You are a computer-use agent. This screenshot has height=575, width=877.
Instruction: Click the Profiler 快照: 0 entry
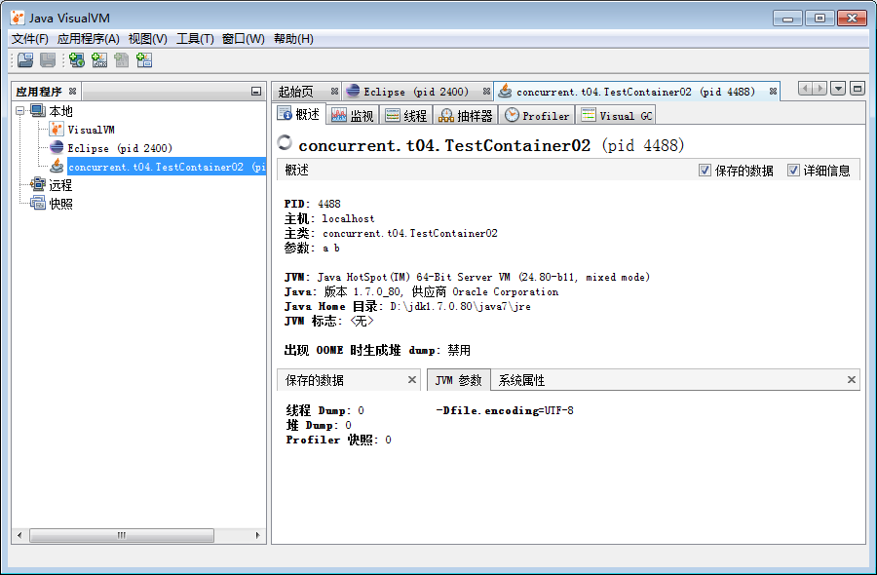[338, 440]
